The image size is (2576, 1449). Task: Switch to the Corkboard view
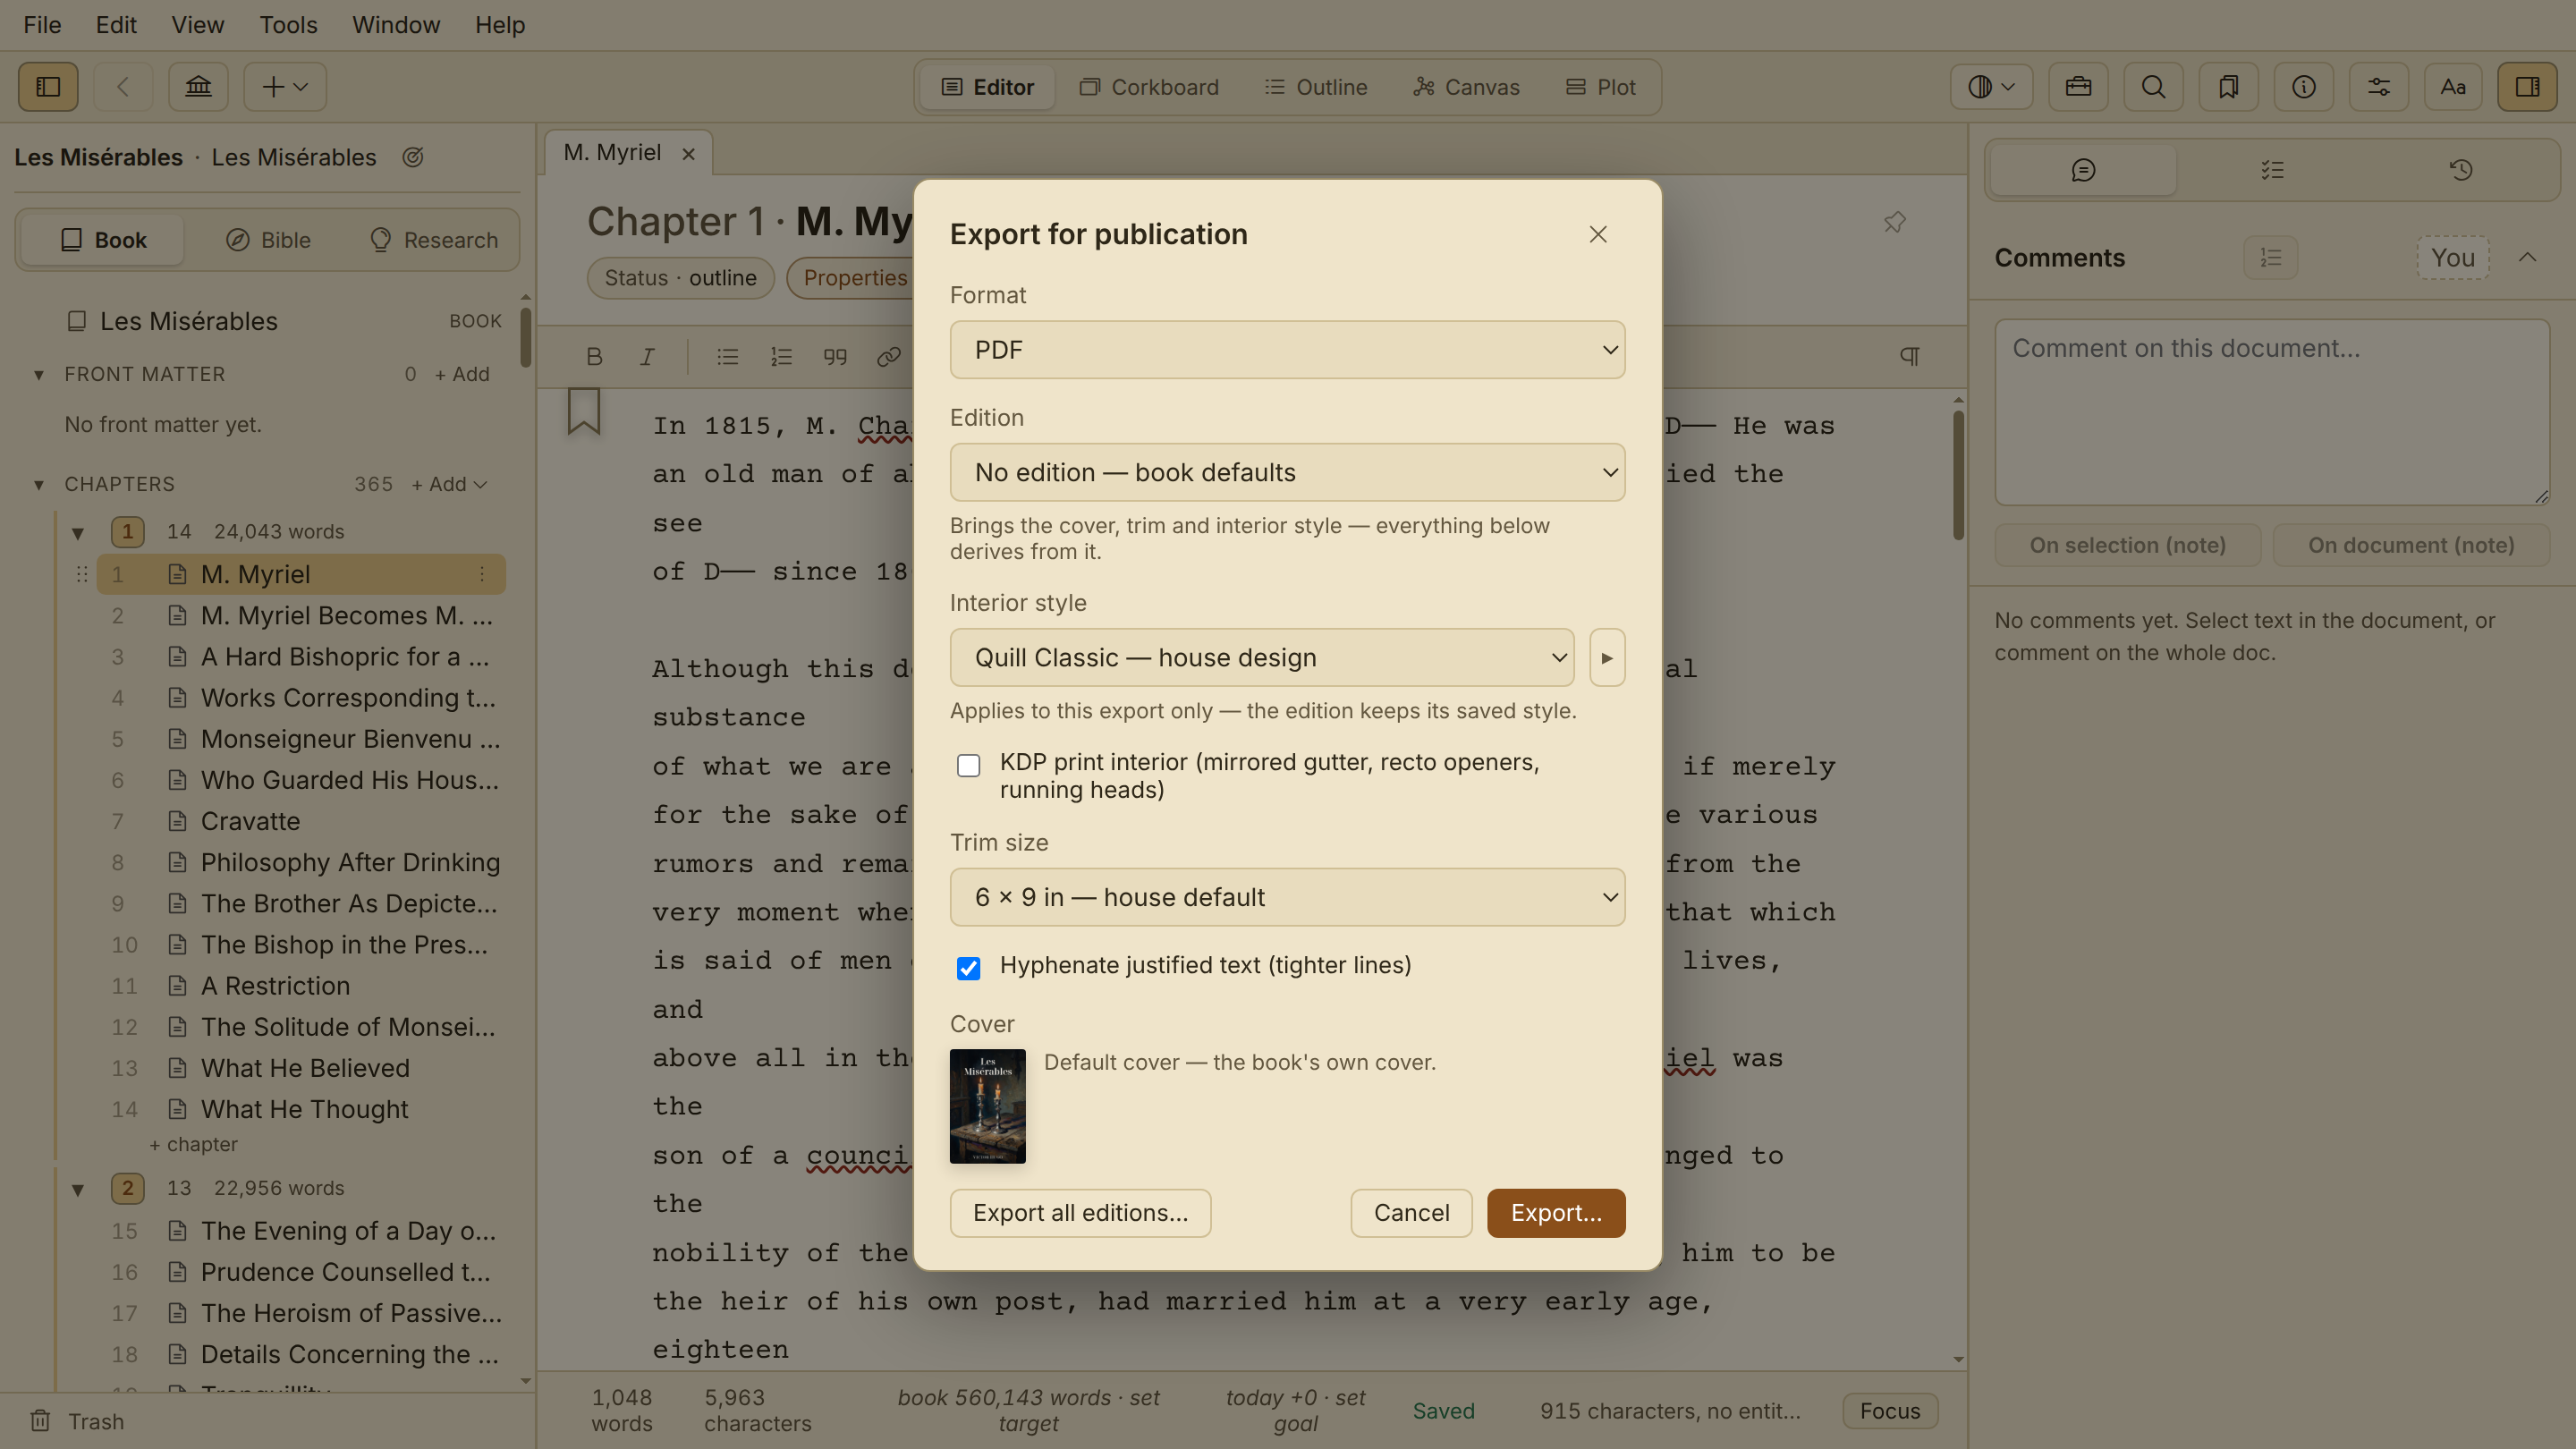(1149, 87)
